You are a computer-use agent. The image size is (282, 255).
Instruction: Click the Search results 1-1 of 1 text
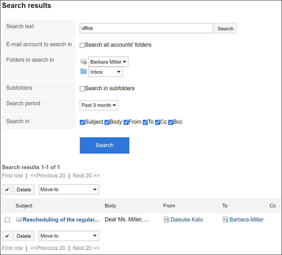[x=31, y=167]
